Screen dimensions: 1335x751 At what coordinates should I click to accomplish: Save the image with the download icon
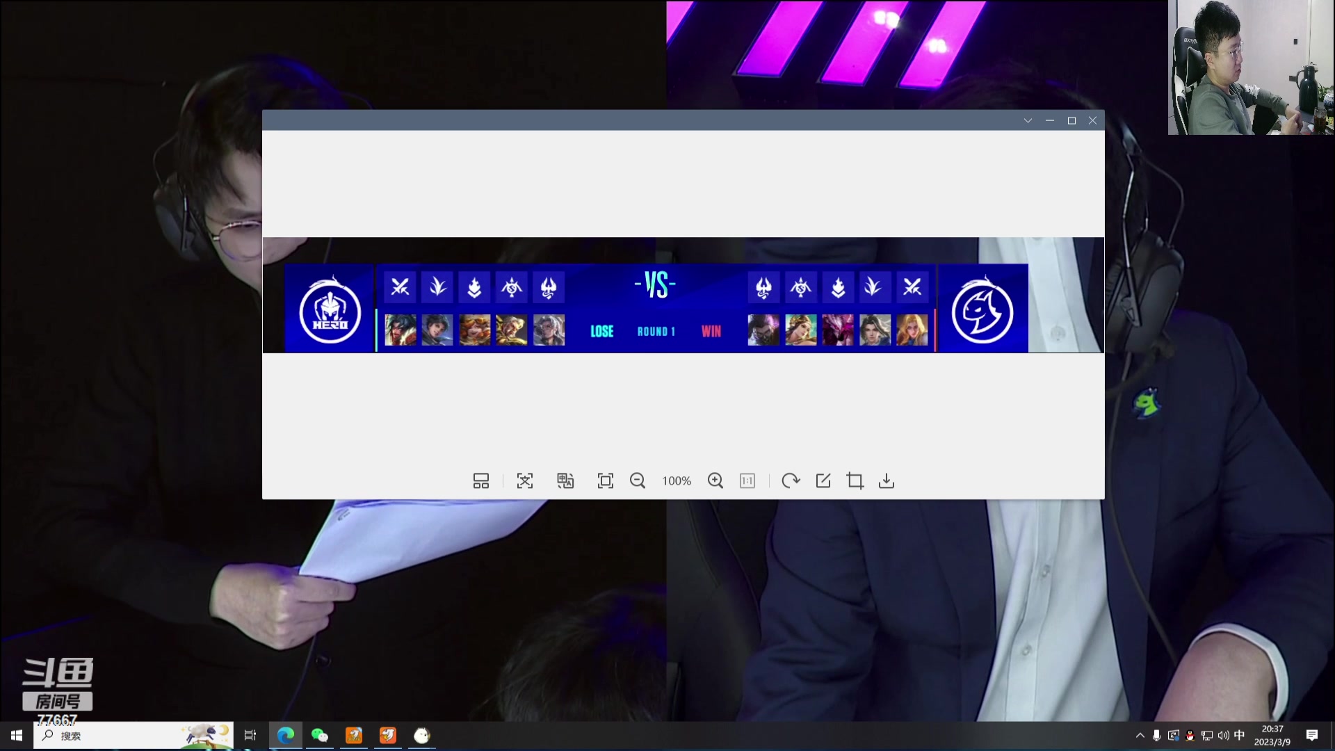[887, 481]
